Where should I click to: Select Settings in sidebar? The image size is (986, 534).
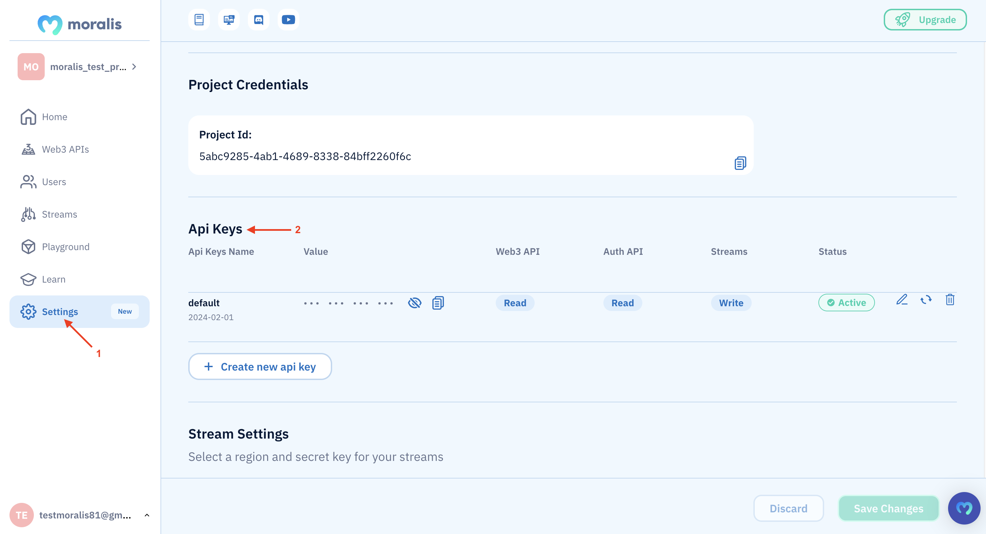click(x=80, y=311)
